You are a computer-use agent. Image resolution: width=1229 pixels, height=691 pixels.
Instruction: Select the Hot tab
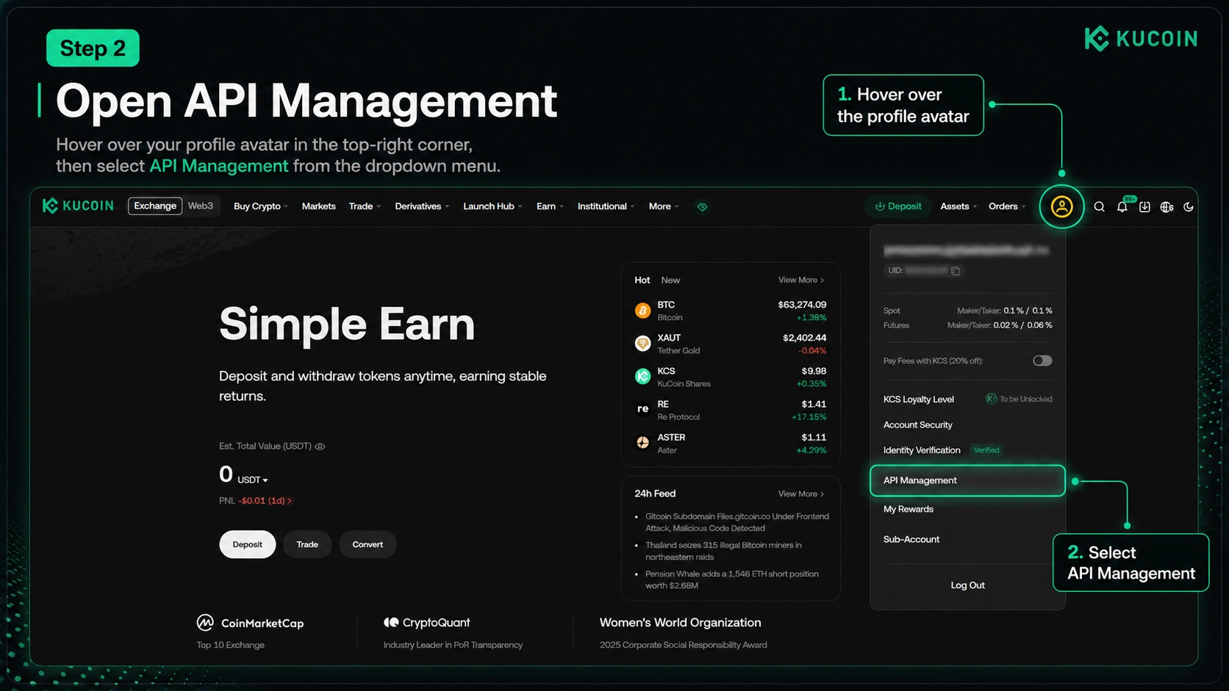click(642, 281)
